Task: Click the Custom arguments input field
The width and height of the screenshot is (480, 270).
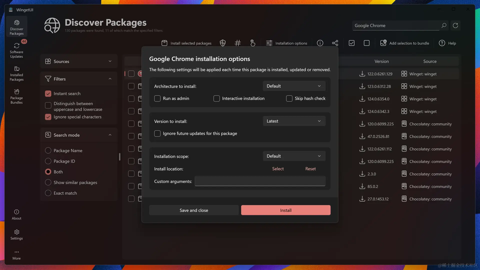Action: point(260,181)
